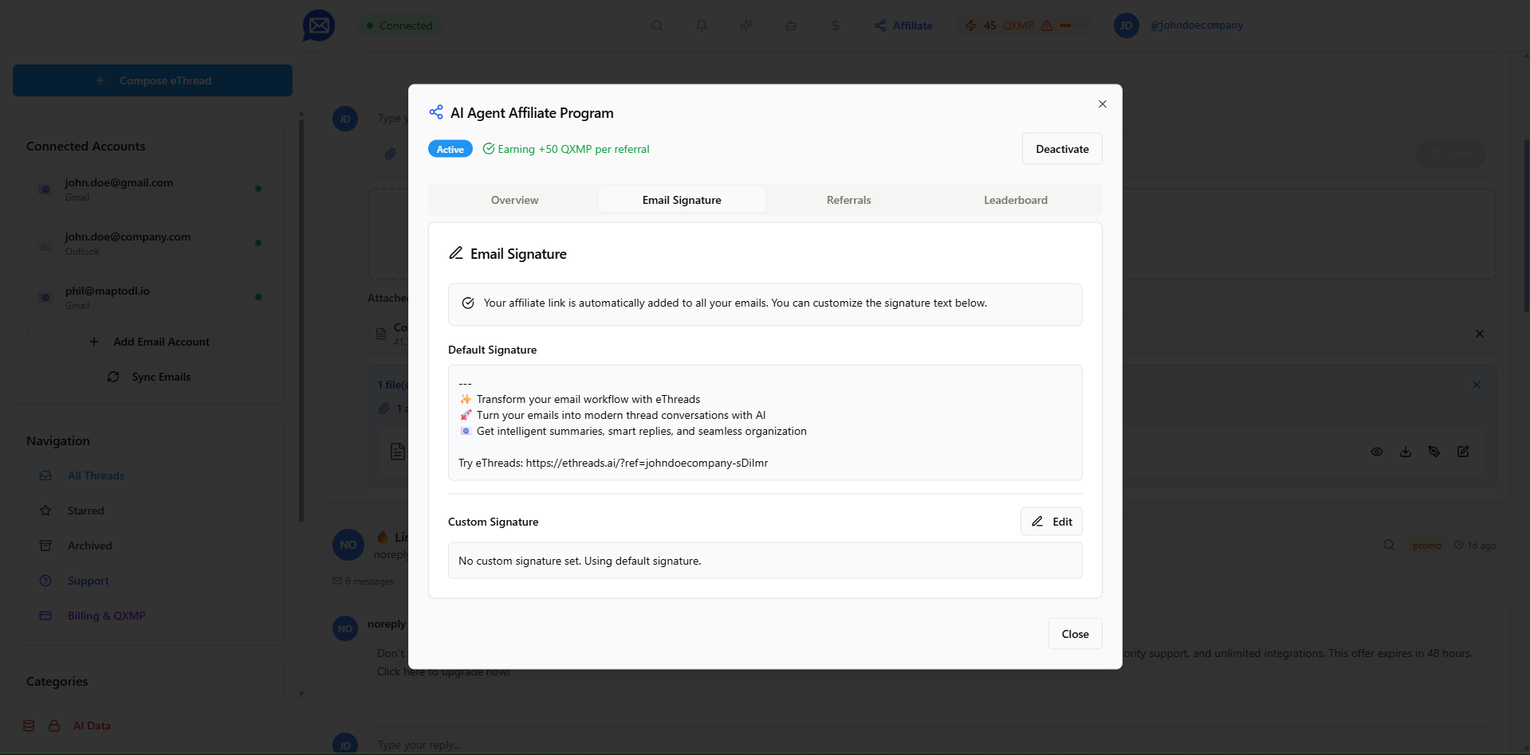Click the help icon beside Support
This screenshot has height=755, width=1530.
point(45,581)
